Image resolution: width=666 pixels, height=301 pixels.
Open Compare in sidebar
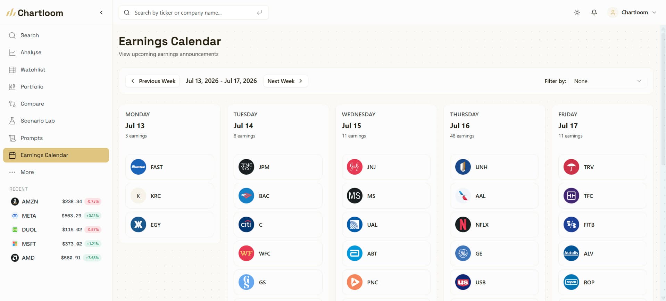pos(56,104)
